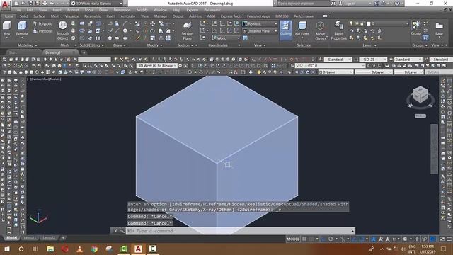Switch to the Start file tab

point(13,52)
